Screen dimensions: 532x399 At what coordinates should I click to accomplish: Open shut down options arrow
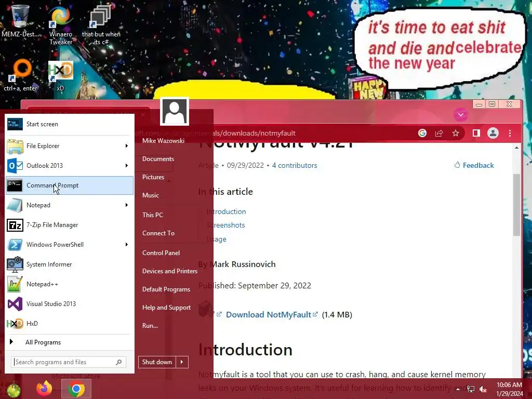[182, 362]
